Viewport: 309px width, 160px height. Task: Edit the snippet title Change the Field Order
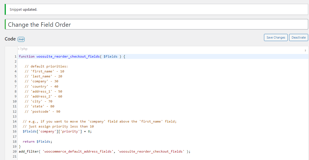pos(157,25)
